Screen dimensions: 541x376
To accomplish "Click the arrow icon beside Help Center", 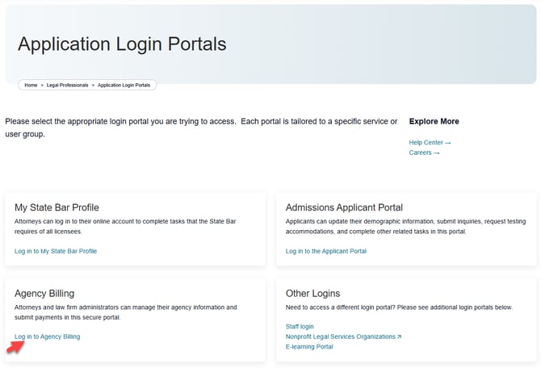I will coord(447,143).
